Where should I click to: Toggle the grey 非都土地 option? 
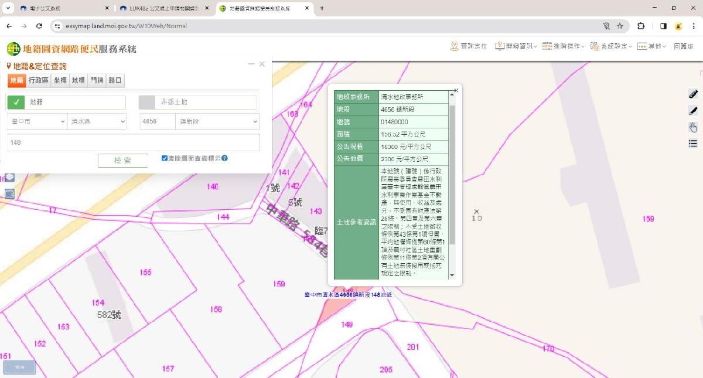click(x=147, y=102)
